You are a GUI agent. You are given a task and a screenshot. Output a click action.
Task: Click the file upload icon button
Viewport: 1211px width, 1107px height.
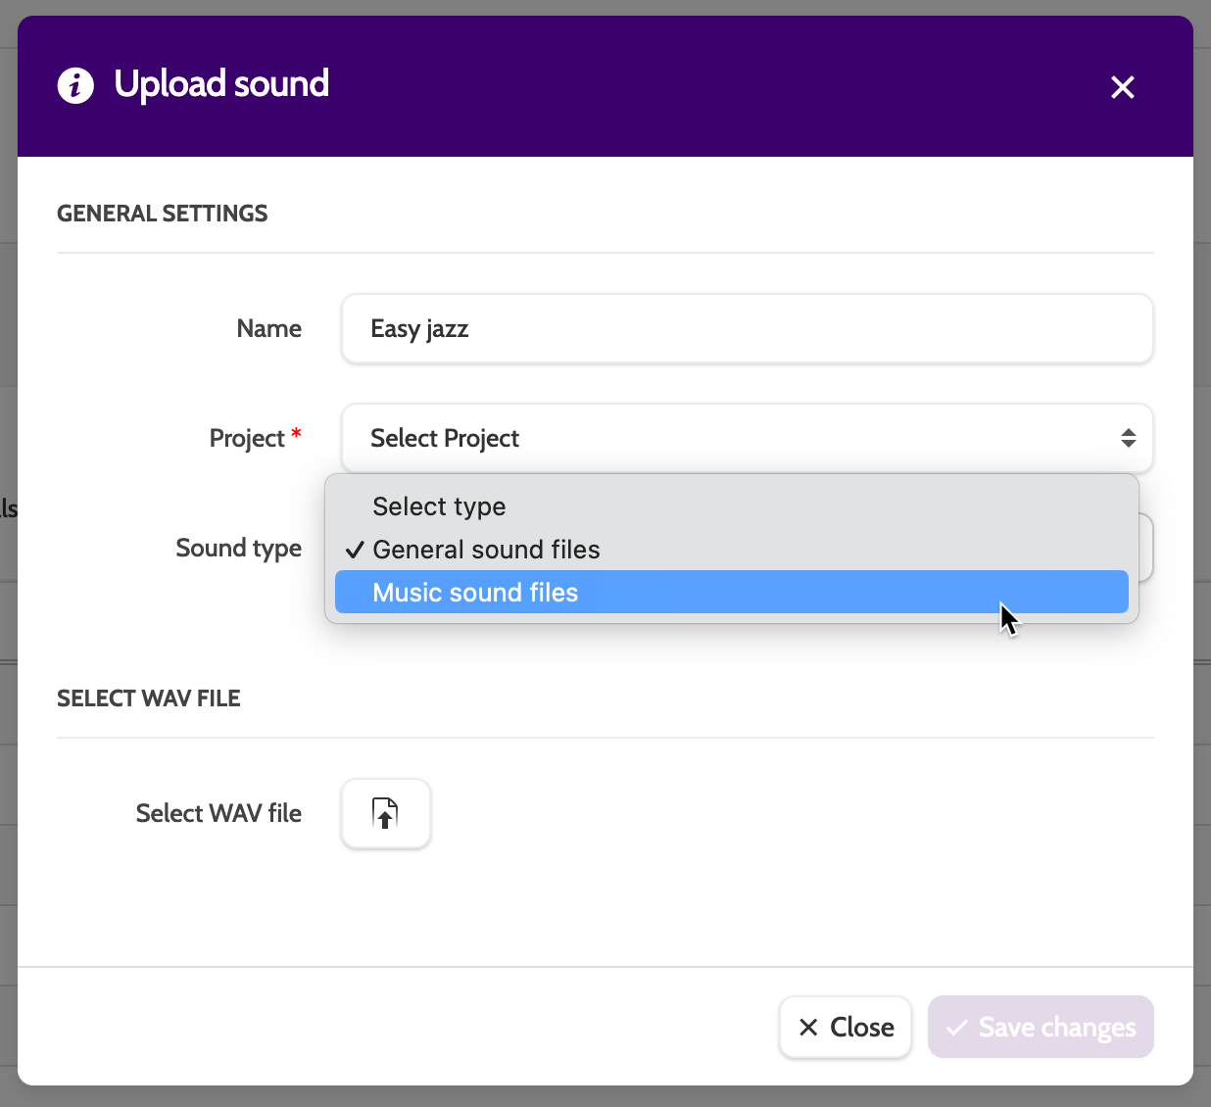click(385, 813)
